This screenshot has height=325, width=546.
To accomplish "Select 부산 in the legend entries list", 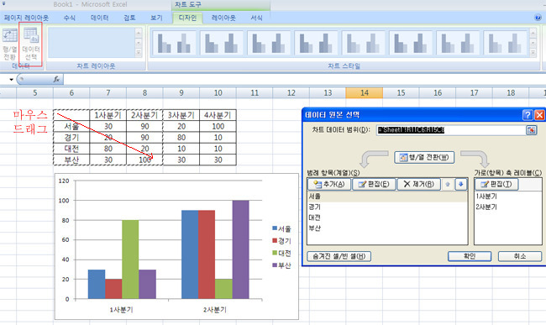I will tap(387, 228).
